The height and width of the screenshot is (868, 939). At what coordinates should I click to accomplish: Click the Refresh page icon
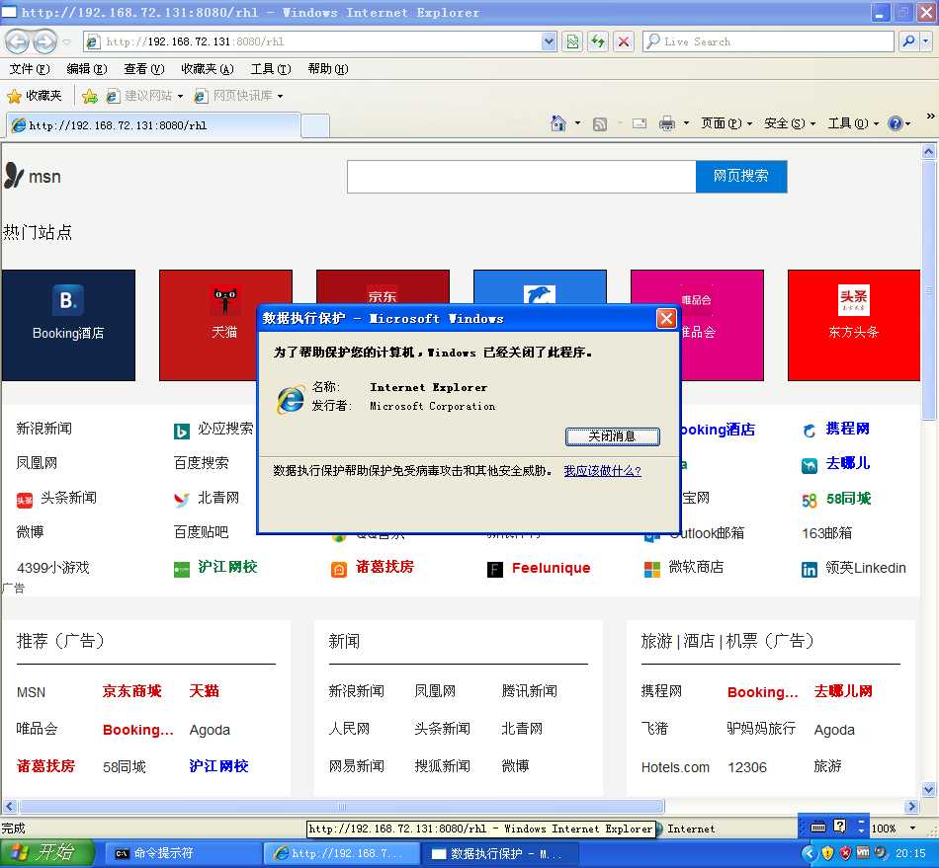pyautogui.click(x=598, y=41)
